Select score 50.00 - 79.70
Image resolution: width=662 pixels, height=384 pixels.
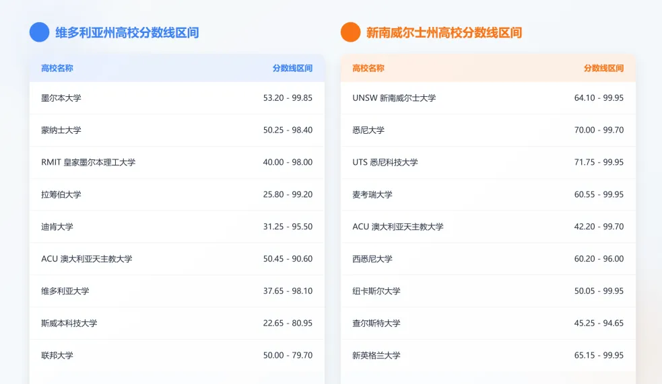pyautogui.click(x=288, y=356)
